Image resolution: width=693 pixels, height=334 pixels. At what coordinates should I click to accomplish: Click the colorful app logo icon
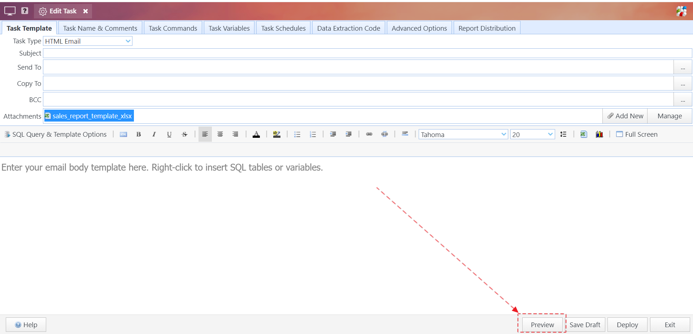(681, 11)
